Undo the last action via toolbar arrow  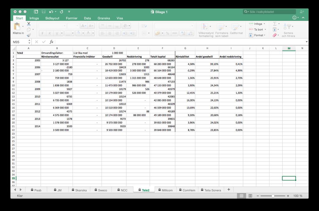click(51, 12)
